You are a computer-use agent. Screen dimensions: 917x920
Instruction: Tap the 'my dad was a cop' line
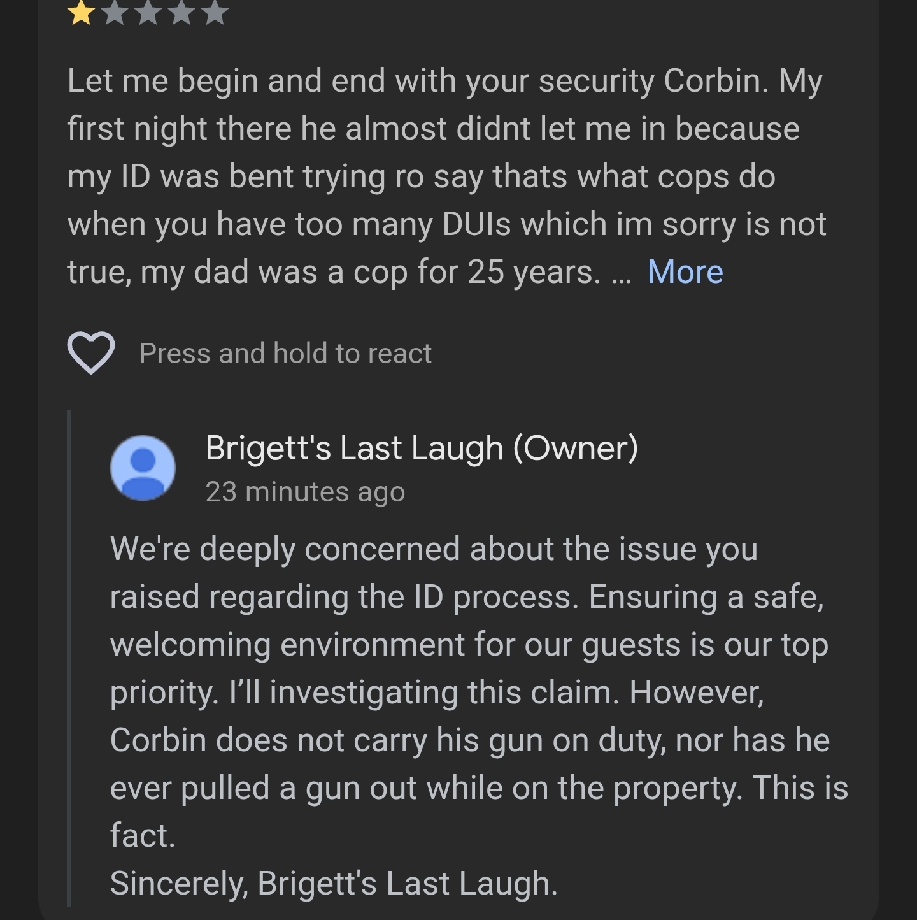pos(334,272)
